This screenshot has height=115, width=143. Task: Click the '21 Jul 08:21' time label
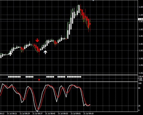click(12, 114)
